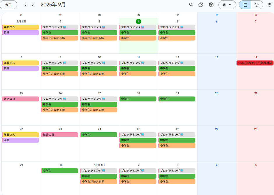Open 小学生 event on September 25
The image size is (274, 195).
click(138, 145)
